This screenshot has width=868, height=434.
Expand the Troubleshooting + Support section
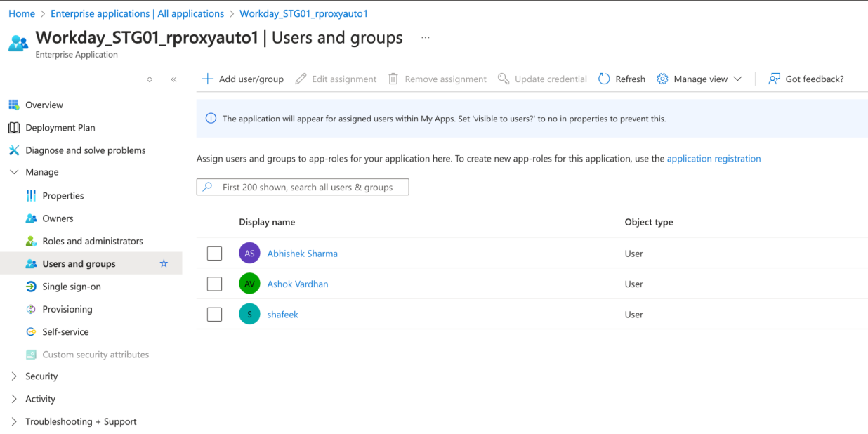(14, 421)
